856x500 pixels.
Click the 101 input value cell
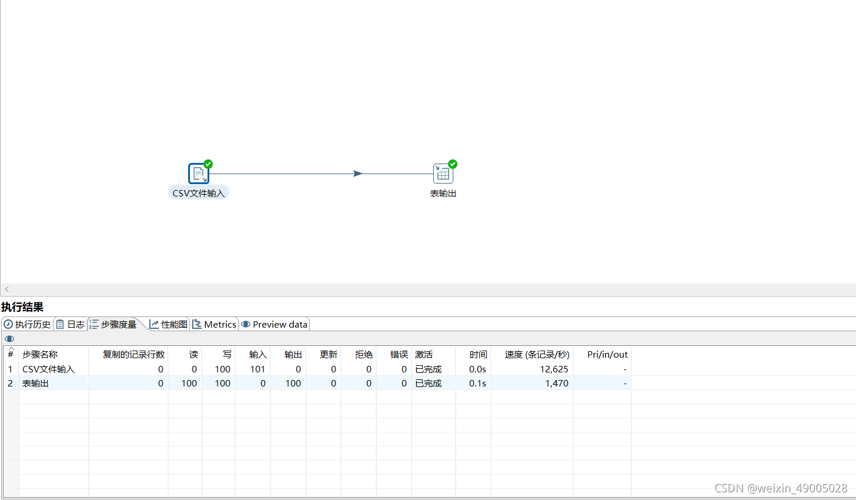click(x=258, y=369)
